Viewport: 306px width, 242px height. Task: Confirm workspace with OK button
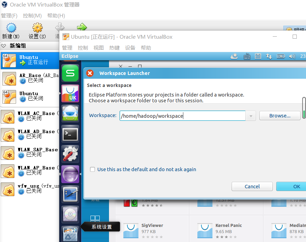[x=291, y=187]
